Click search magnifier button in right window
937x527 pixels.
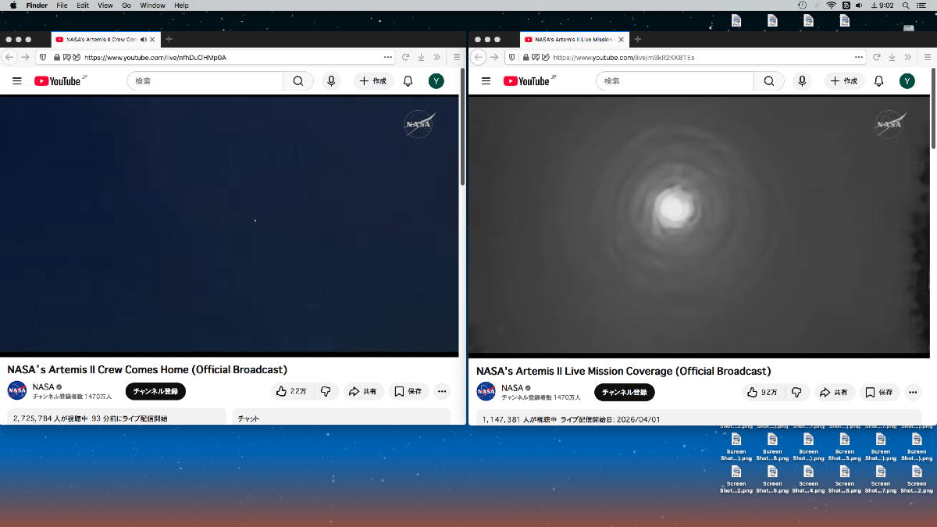(x=769, y=81)
